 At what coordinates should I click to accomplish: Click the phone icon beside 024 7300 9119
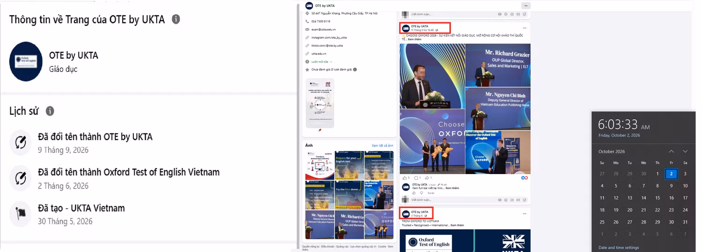tap(307, 21)
